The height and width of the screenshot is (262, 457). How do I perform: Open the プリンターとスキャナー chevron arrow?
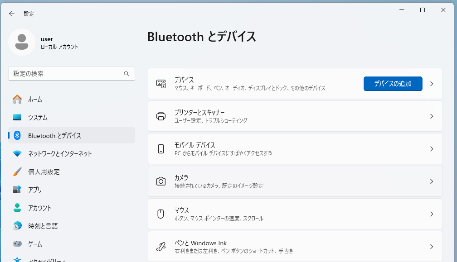coord(432,116)
